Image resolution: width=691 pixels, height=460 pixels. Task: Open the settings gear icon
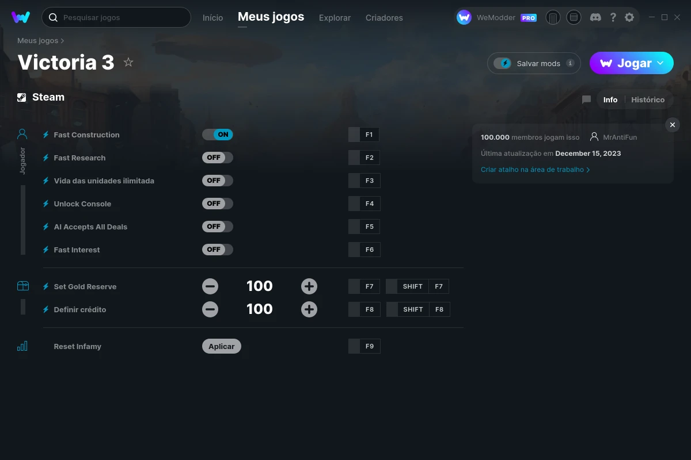(x=630, y=17)
